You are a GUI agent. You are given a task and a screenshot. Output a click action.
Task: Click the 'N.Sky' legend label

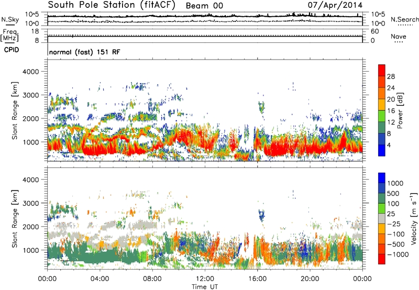10,19
